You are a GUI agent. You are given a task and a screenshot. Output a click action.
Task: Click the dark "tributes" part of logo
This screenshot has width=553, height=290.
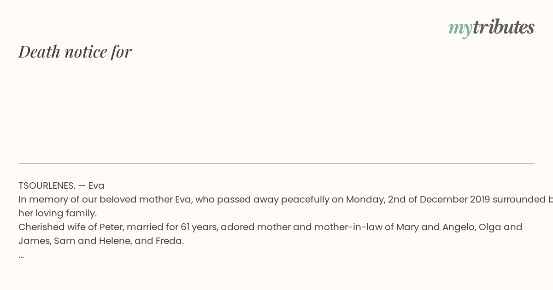coord(504,27)
